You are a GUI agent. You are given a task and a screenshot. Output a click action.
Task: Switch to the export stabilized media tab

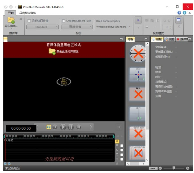(x=28, y=13)
